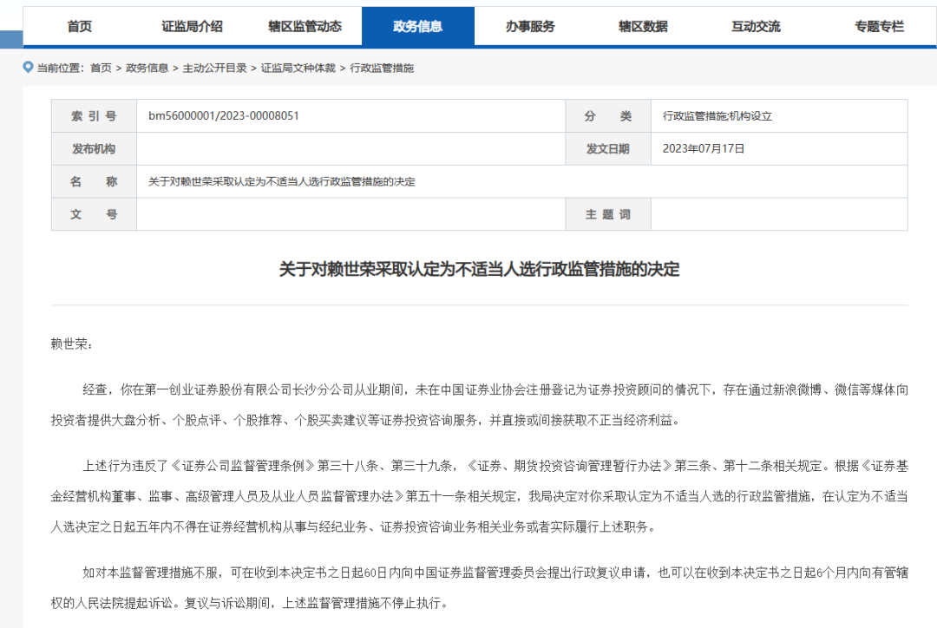The height and width of the screenshot is (628, 937).
Task: Navigate to 主动公开目录 in breadcrumb
Action: tap(214, 68)
